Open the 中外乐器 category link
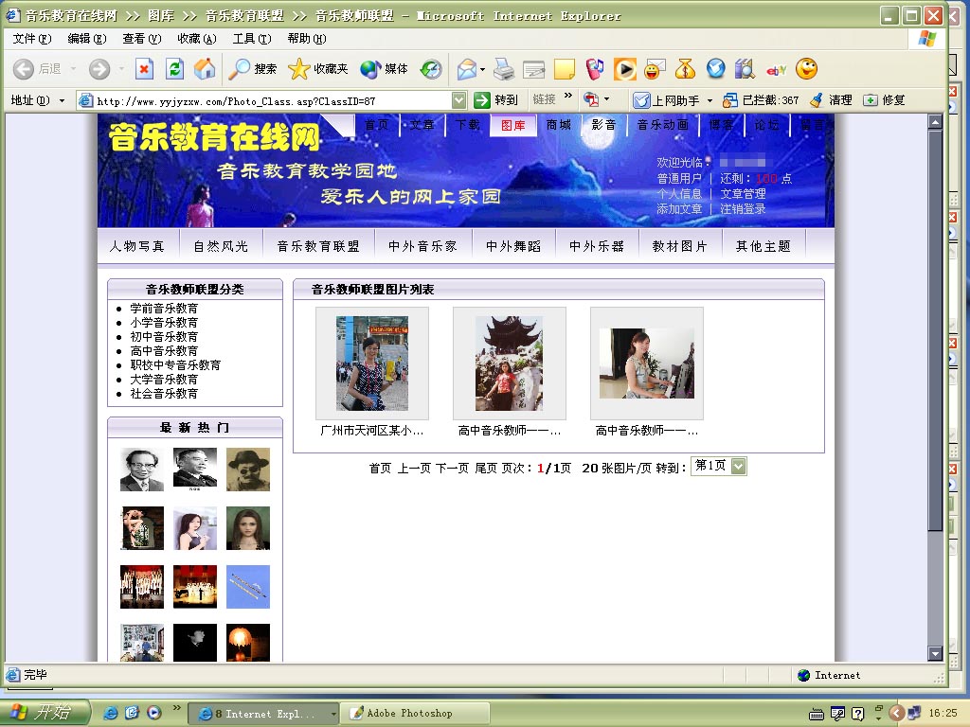 597,246
